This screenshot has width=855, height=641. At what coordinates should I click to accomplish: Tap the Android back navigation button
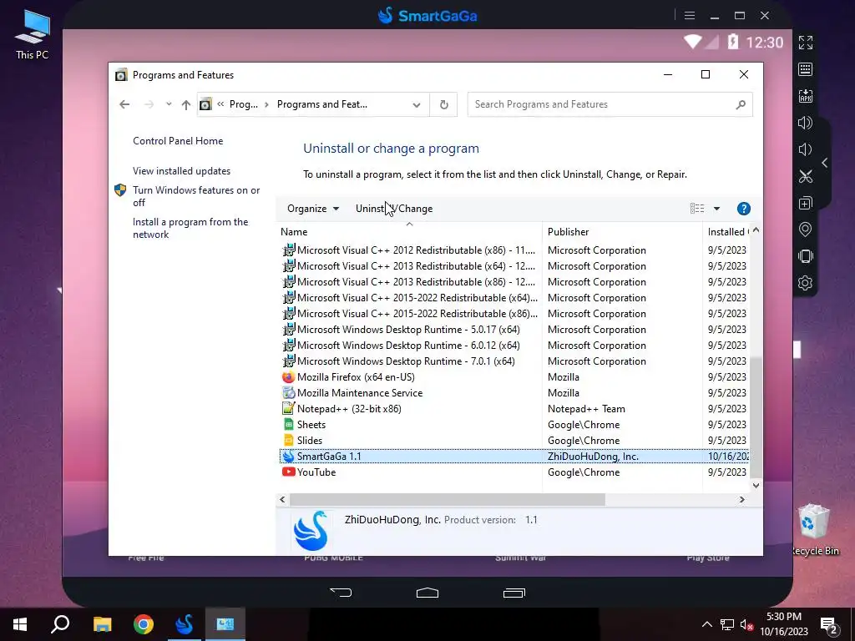pyautogui.click(x=341, y=593)
